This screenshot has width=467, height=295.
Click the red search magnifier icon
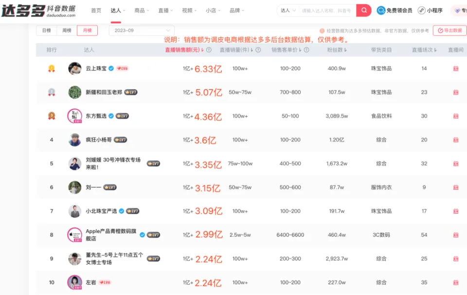click(363, 10)
